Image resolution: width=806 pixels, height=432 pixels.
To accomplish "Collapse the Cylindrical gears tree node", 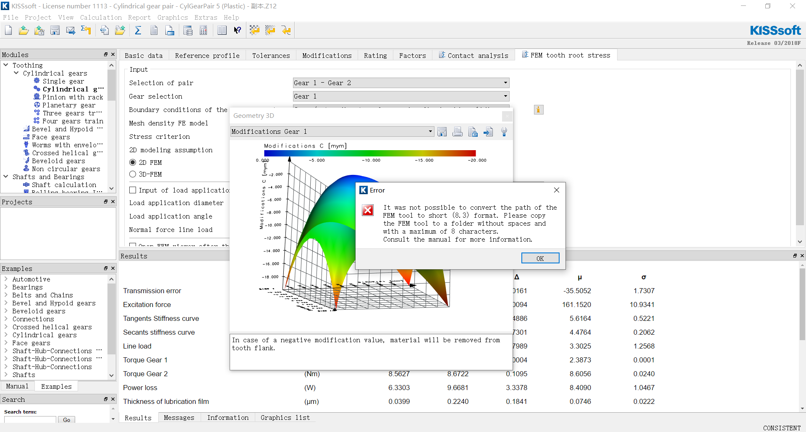I will click(x=16, y=73).
